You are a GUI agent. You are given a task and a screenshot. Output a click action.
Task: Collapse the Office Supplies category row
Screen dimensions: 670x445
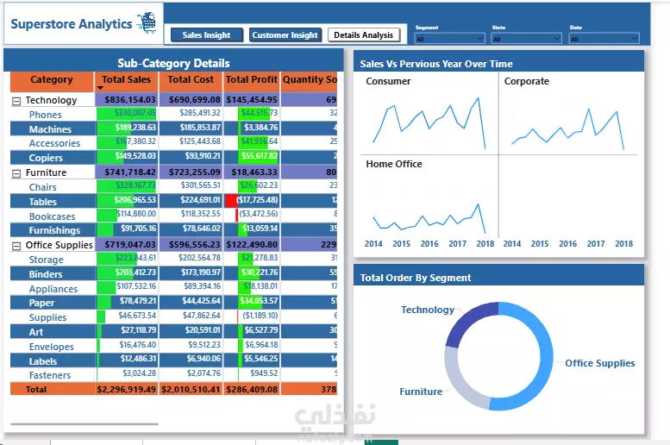(16, 246)
